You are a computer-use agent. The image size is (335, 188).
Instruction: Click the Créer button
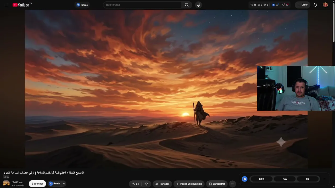click(x=303, y=5)
